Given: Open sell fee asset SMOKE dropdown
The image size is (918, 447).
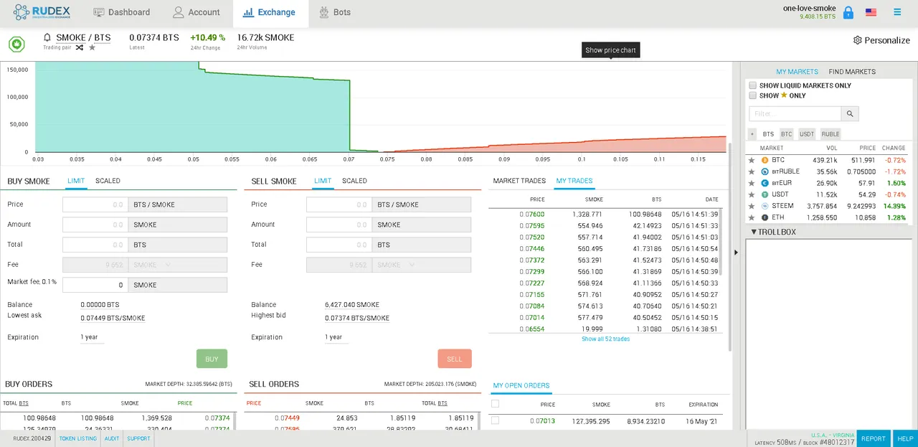Looking at the screenshot, I should pyautogui.click(x=422, y=265).
